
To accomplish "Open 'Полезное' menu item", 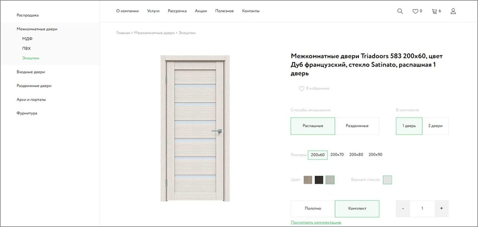I will click(224, 11).
